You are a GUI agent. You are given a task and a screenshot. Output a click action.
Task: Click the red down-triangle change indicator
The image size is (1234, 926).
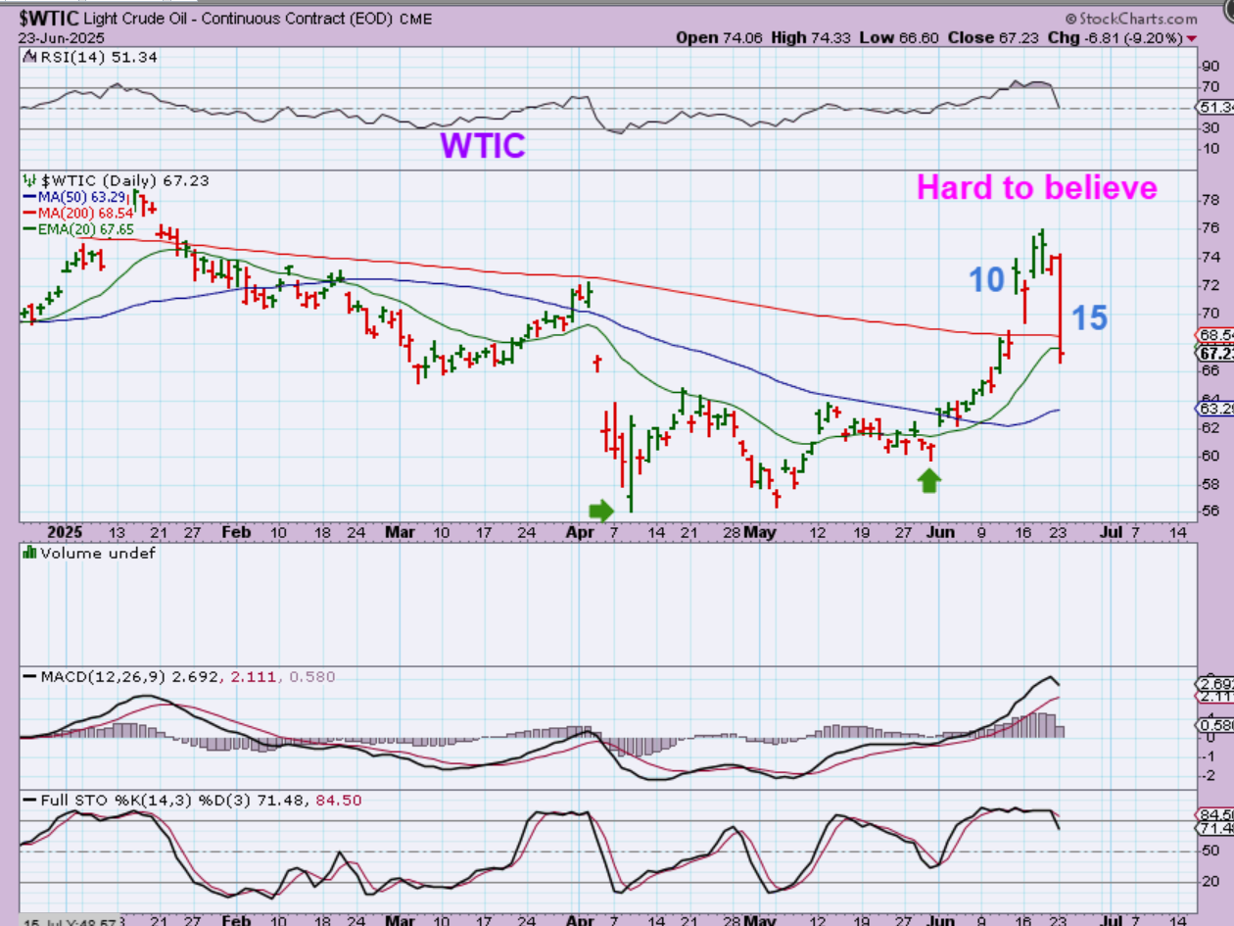pos(1191,38)
